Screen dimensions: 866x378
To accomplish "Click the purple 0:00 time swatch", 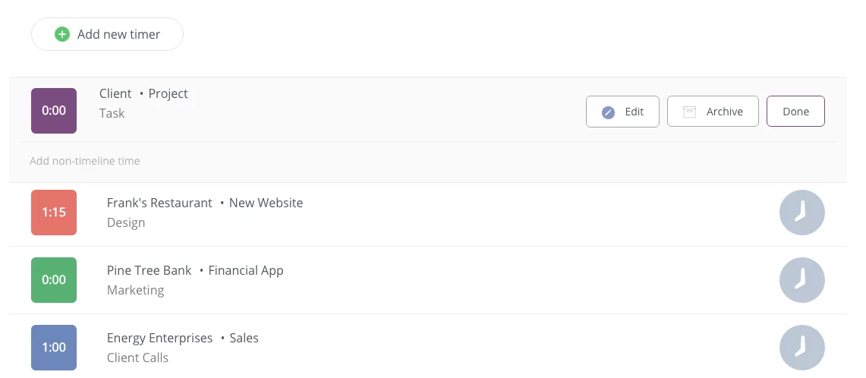I will click(x=54, y=111).
